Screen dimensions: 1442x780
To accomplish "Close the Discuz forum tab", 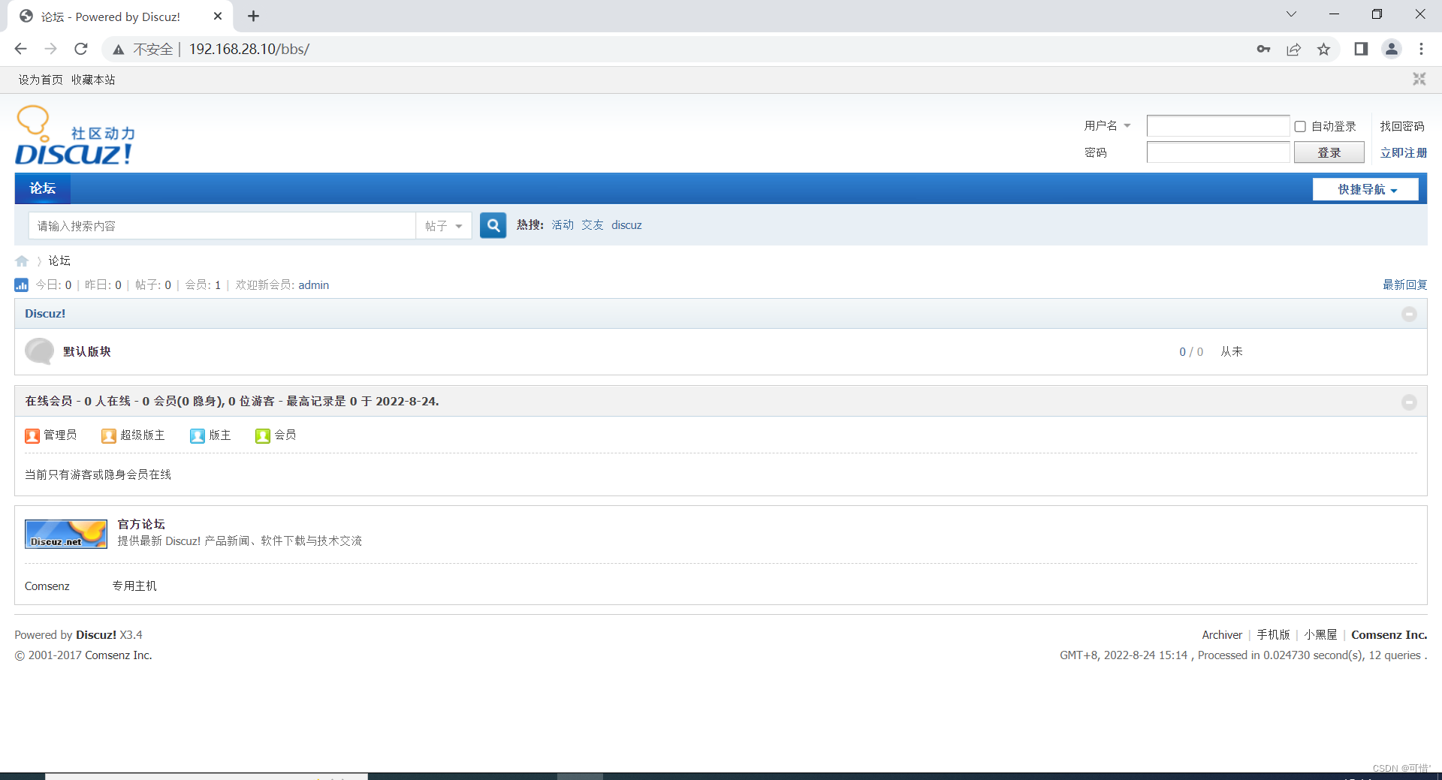I will [x=218, y=16].
